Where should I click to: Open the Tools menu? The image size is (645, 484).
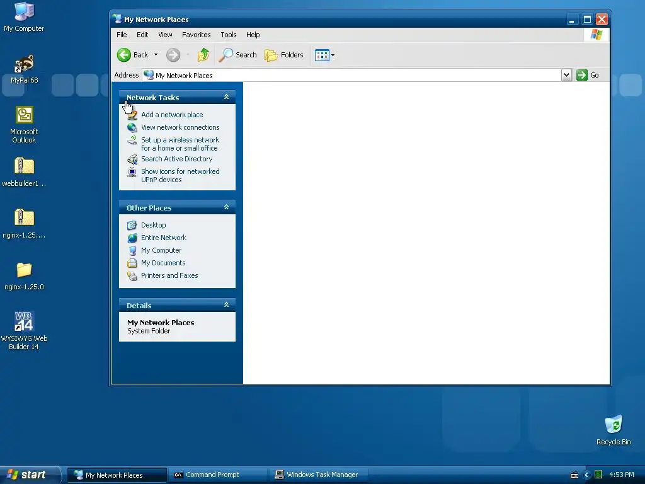(228, 35)
